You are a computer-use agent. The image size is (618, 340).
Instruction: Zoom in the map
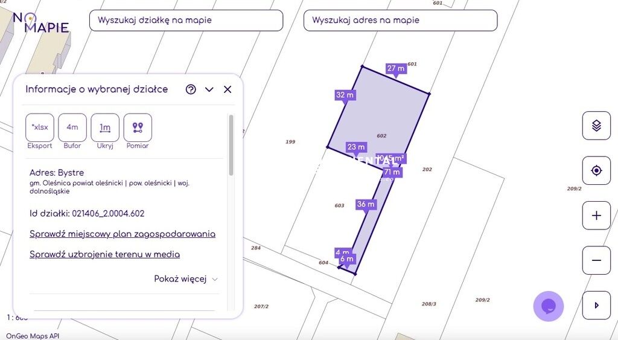coord(596,216)
